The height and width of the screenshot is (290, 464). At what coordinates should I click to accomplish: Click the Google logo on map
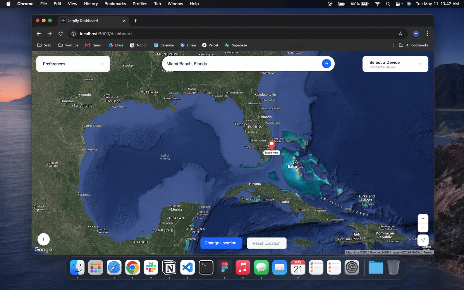pyautogui.click(x=43, y=249)
